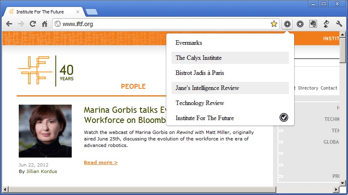Open the circled star extension icon

pos(300,24)
